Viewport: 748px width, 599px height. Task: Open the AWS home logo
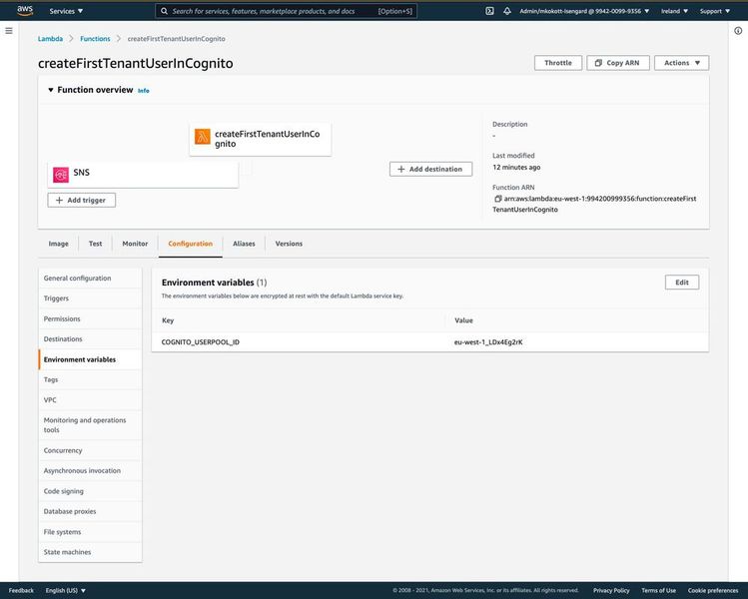(25, 11)
